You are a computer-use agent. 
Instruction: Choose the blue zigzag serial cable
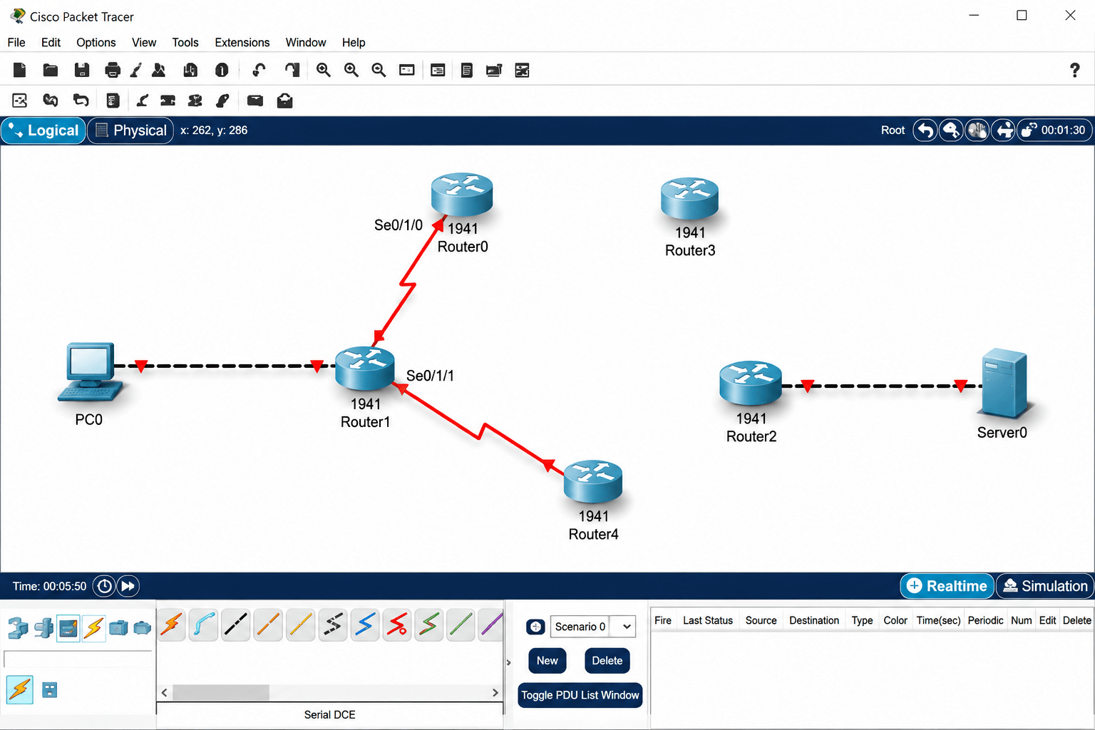pos(365,624)
